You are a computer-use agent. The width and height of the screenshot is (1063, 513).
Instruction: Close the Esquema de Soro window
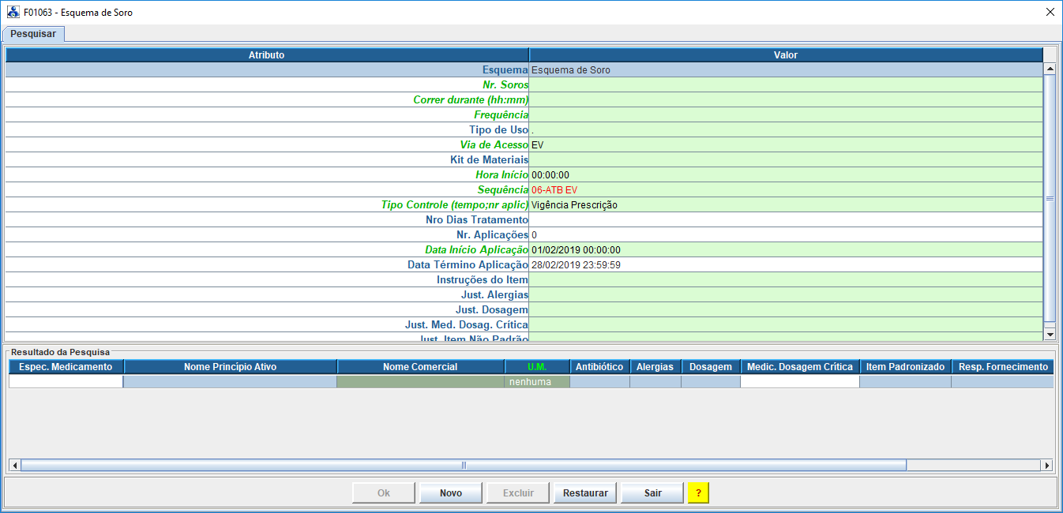(x=1050, y=13)
